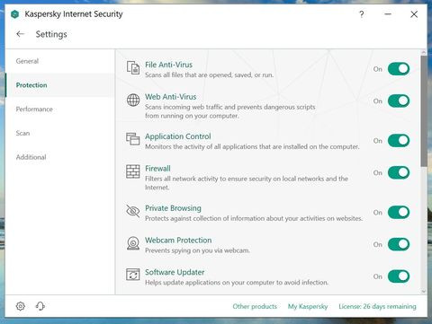432x324 pixels.
Task: Toggle the Software Updater switch
Action: click(x=399, y=276)
